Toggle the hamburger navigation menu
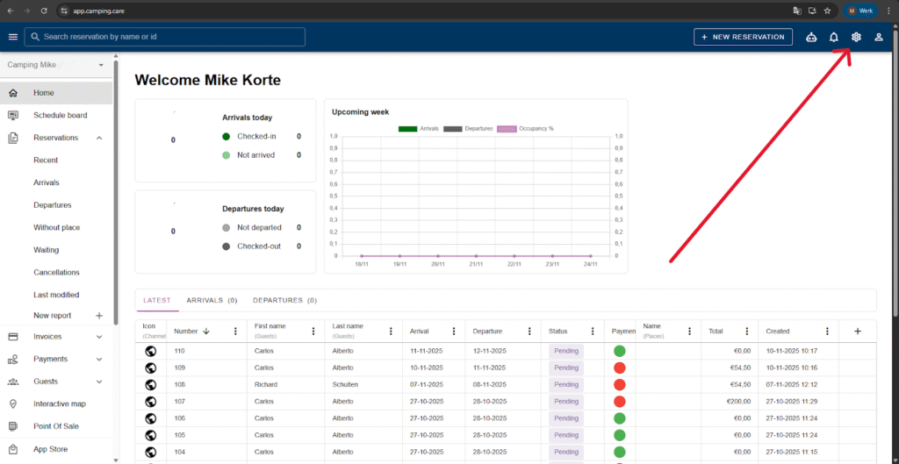The width and height of the screenshot is (899, 464). [12, 37]
